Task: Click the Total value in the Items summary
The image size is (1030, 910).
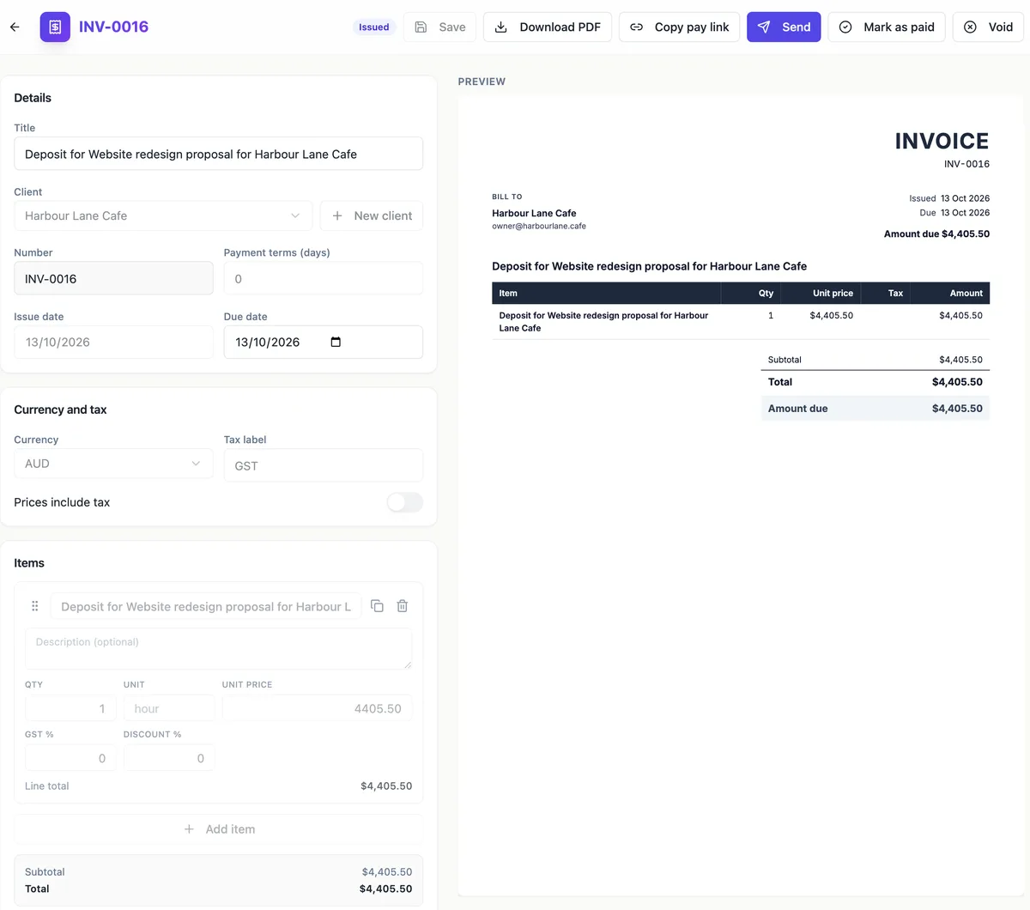Action: (386, 889)
